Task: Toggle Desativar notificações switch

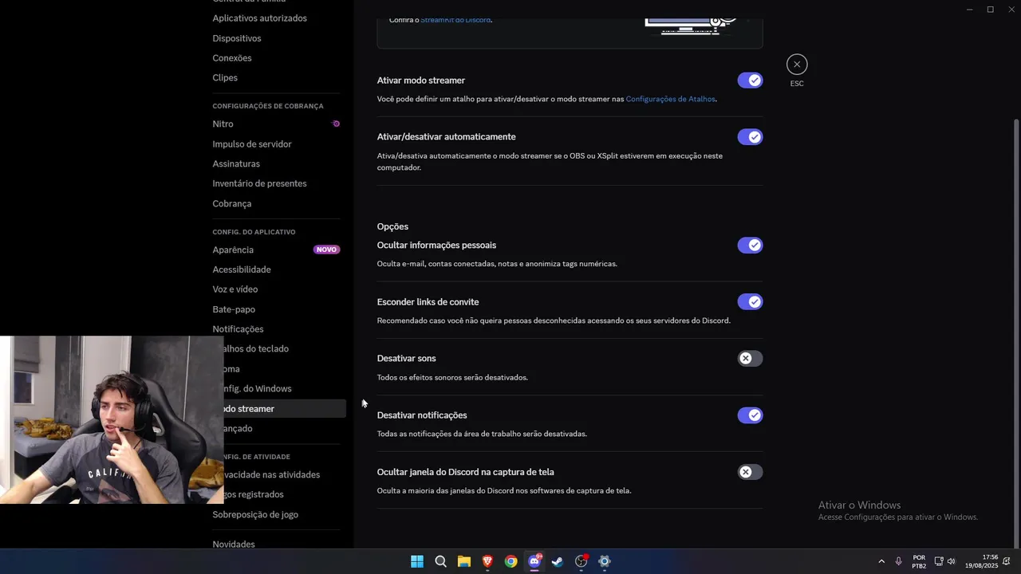Action: coord(750,415)
